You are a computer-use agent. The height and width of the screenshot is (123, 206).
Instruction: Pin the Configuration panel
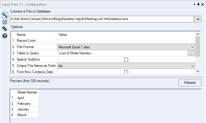pos(198,5)
